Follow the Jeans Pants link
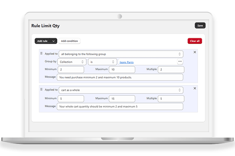This screenshot has height=156, width=235. (126, 62)
